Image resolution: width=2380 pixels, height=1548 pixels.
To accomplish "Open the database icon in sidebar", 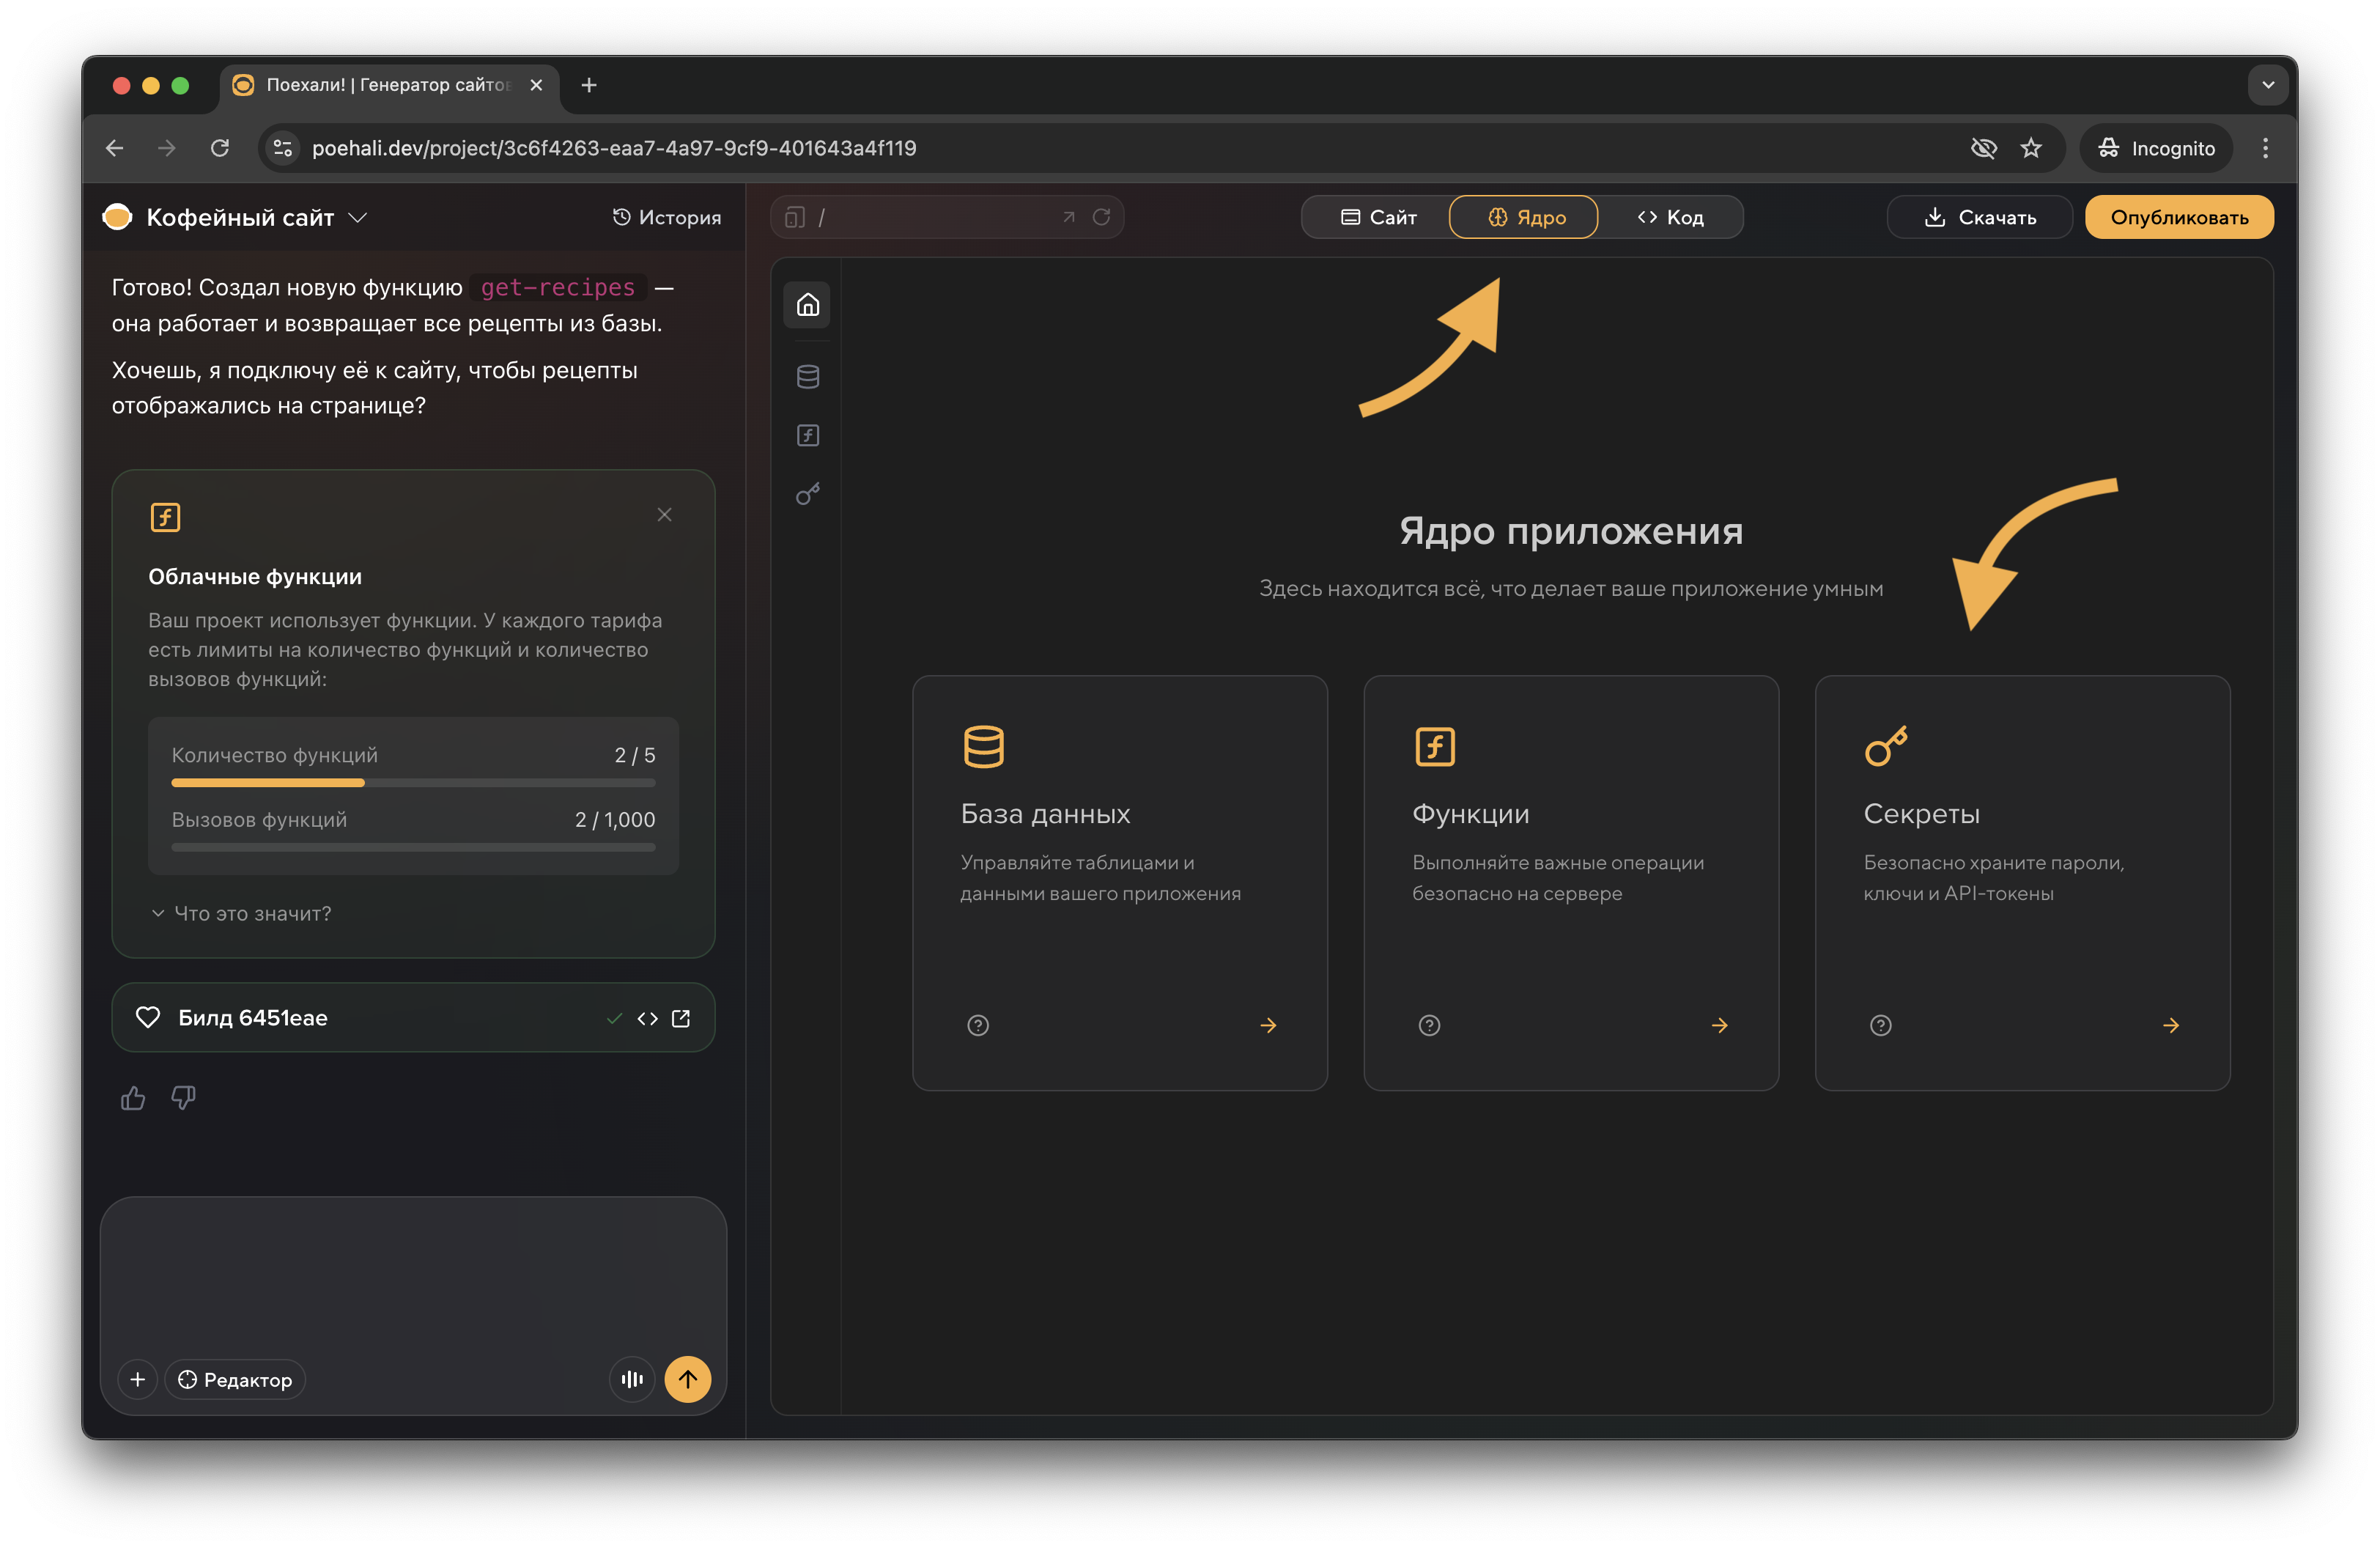I will pos(807,376).
